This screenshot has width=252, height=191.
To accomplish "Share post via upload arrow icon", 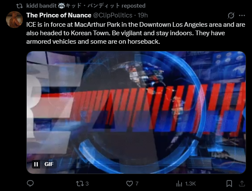I will (x=242, y=183).
